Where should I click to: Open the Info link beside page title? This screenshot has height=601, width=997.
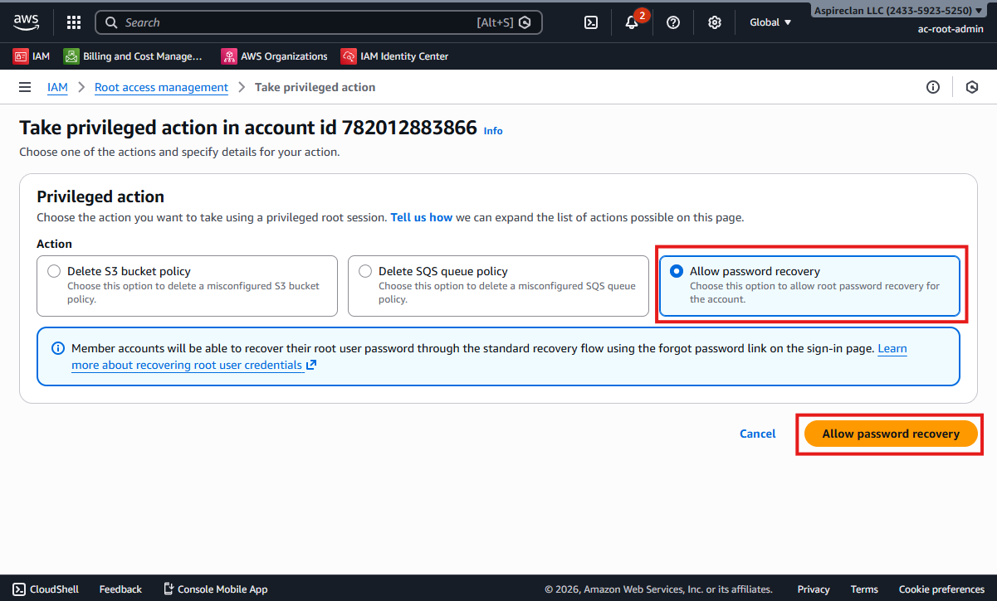(x=493, y=131)
